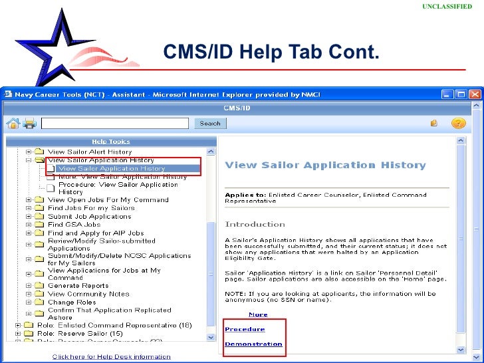This screenshot has height=363, width=484.
Task: Expand Change Roles node
Action: point(29,302)
